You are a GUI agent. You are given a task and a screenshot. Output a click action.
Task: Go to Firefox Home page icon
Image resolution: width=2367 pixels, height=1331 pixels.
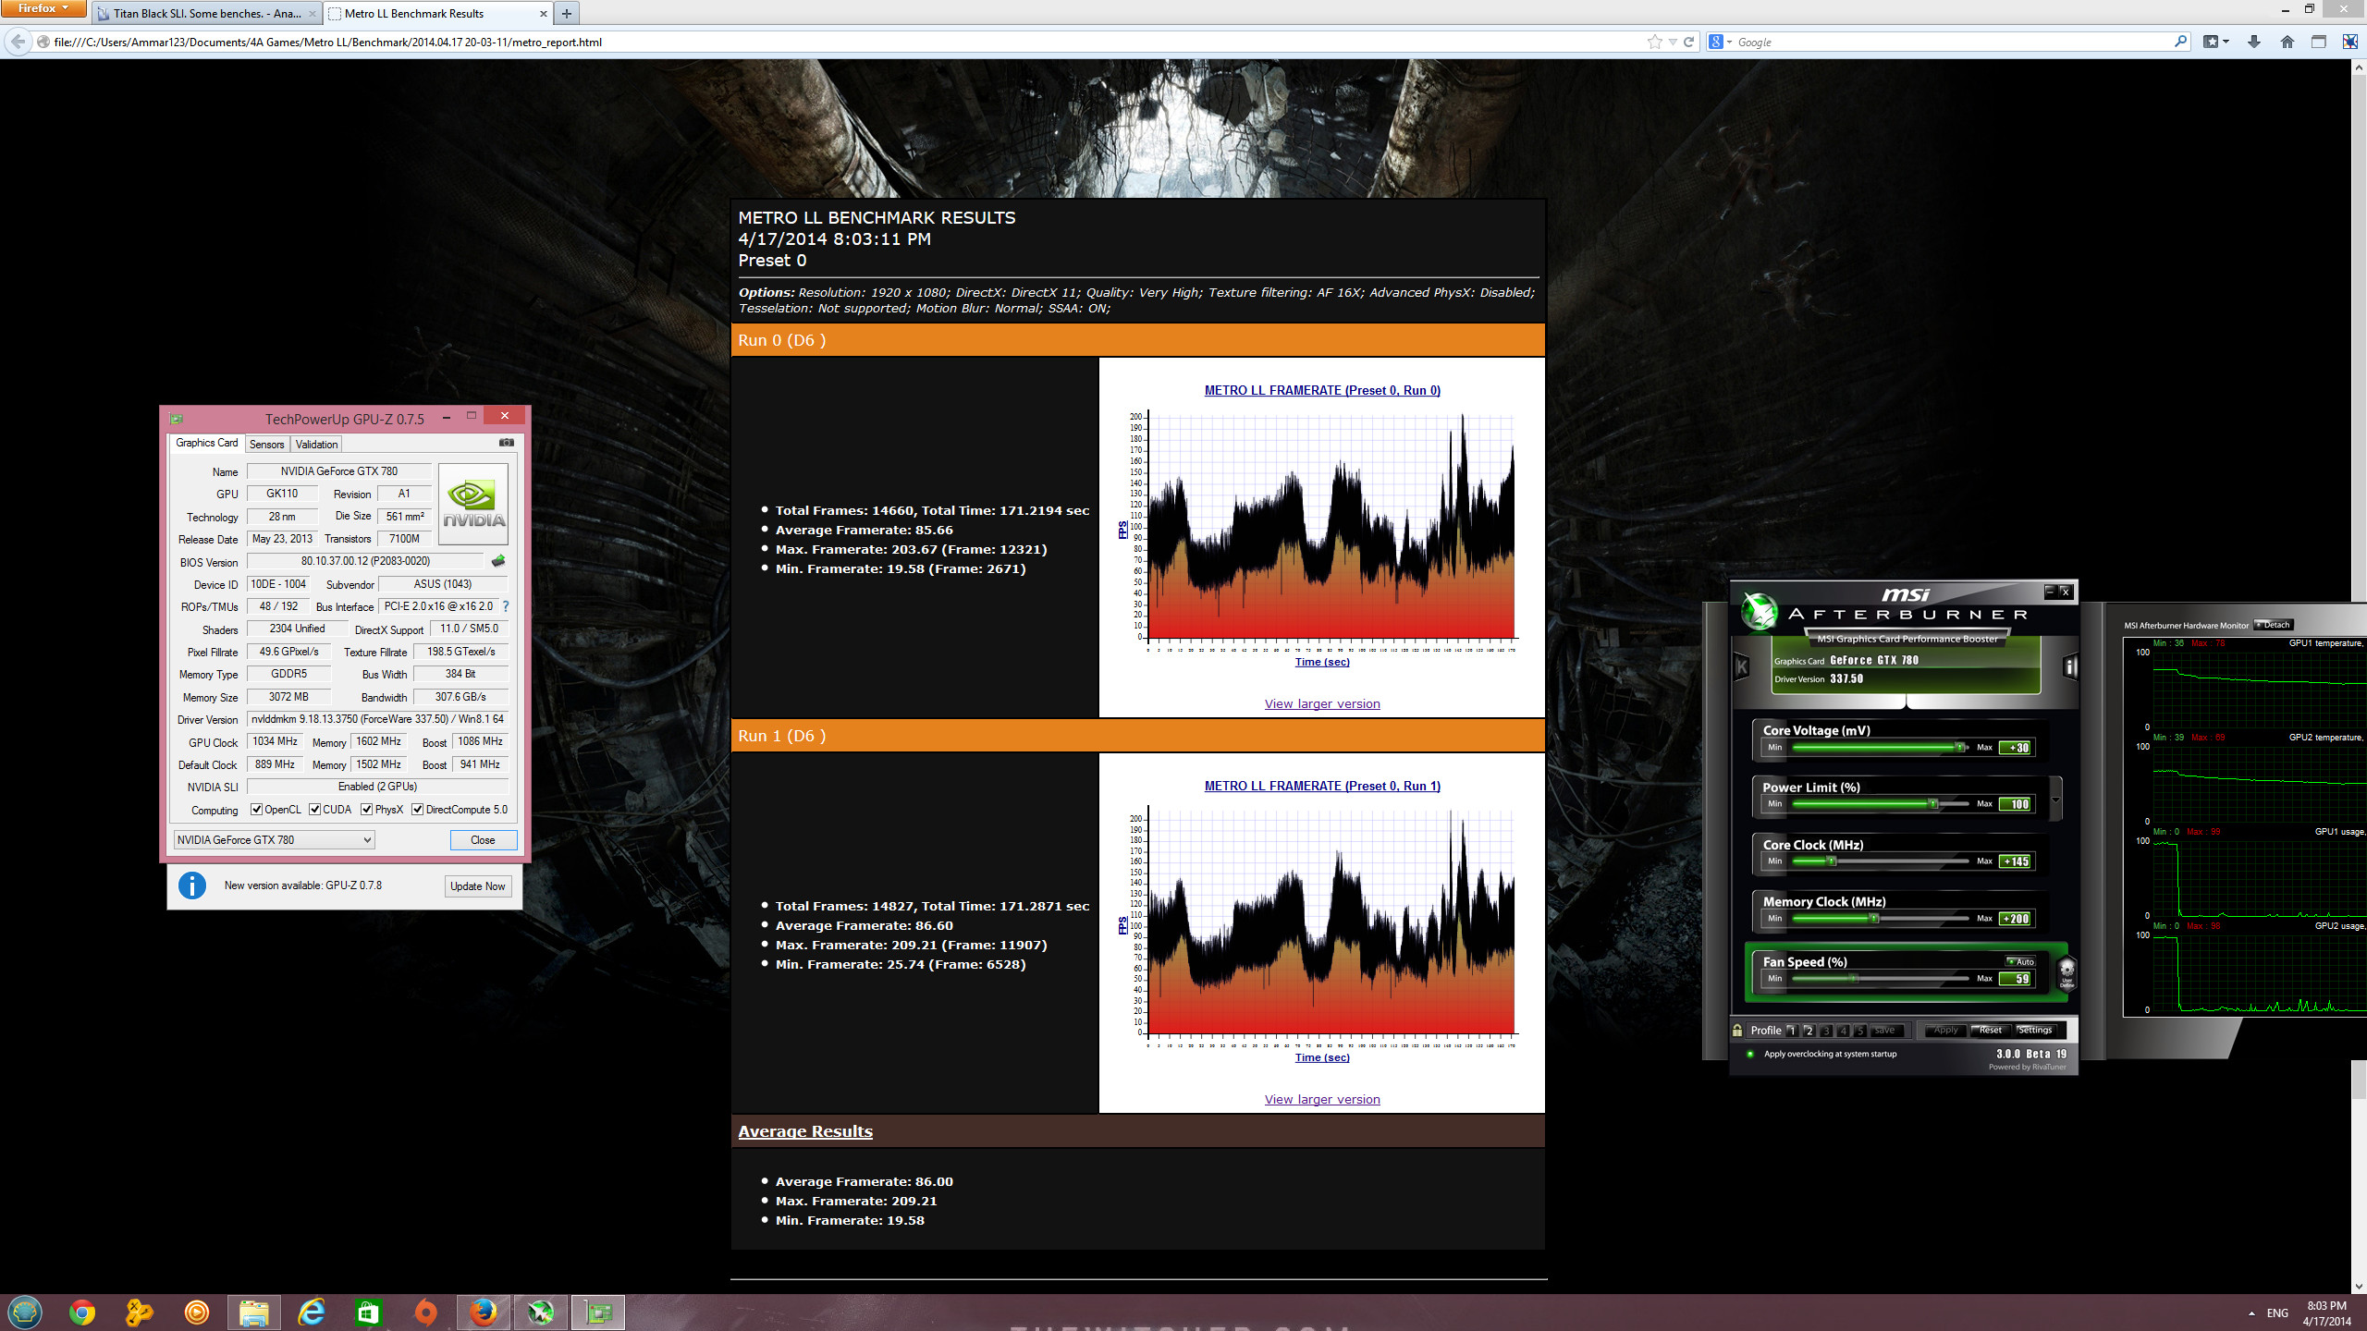(x=2287, y=42)
